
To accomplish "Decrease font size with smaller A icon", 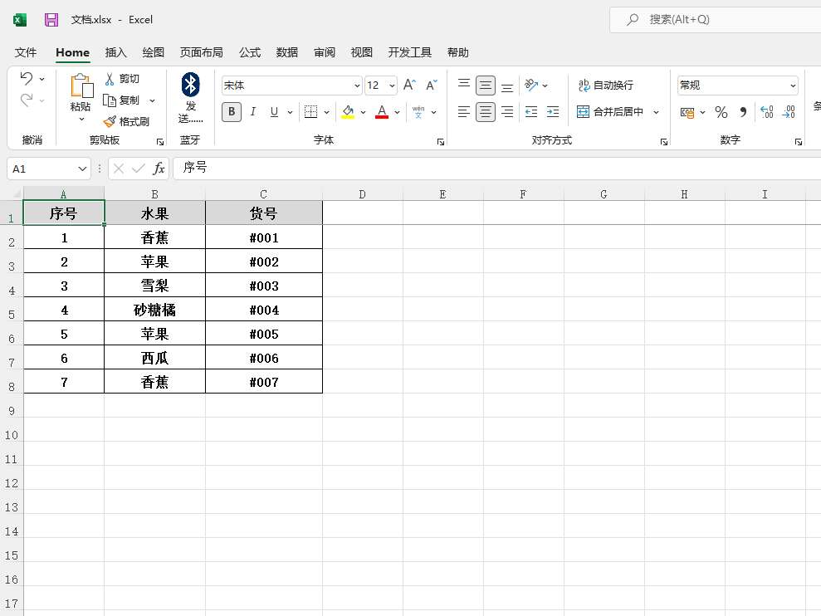I will tap(432, 85).
